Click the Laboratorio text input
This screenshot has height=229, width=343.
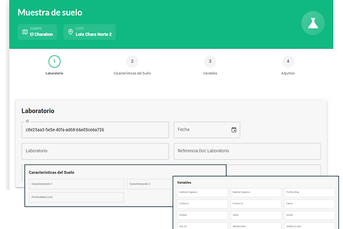[95, 151]
